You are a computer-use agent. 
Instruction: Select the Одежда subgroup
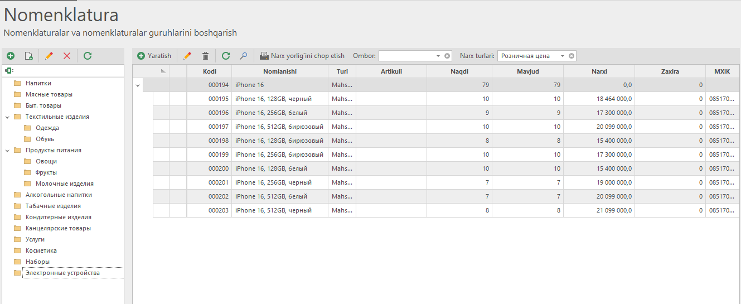[47, 128]
